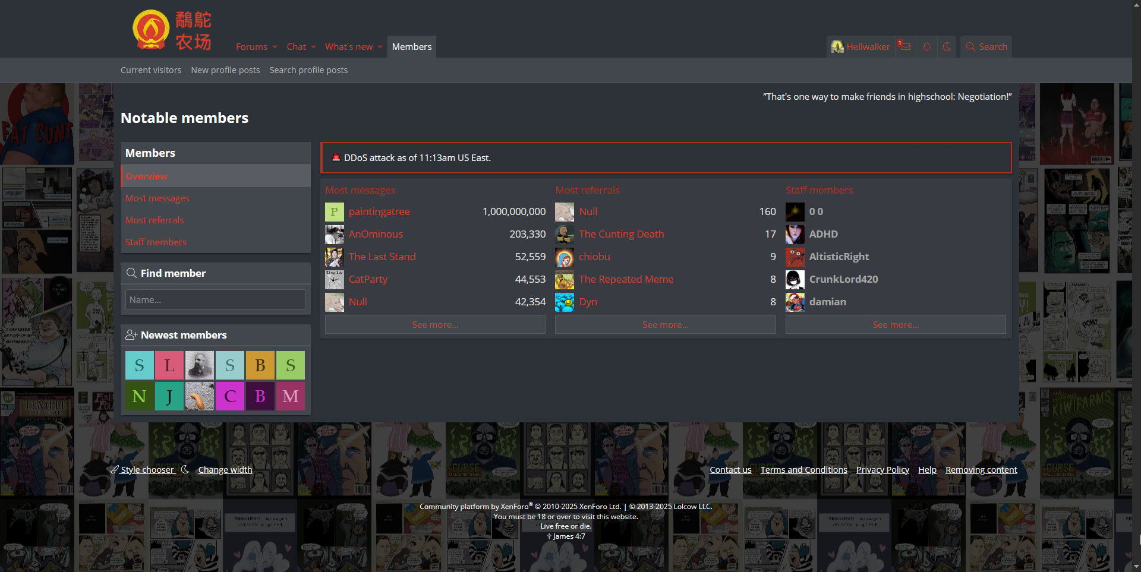Image resolution: width=1141 pixels, height=572 pixels.
Task: Toggle the dark mode moon icon in header
Action: pyautogui.click(x=947, y=46)
